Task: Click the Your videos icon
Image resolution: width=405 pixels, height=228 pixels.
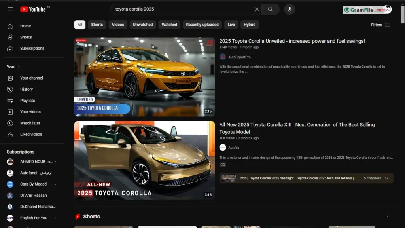Action: 10,112
